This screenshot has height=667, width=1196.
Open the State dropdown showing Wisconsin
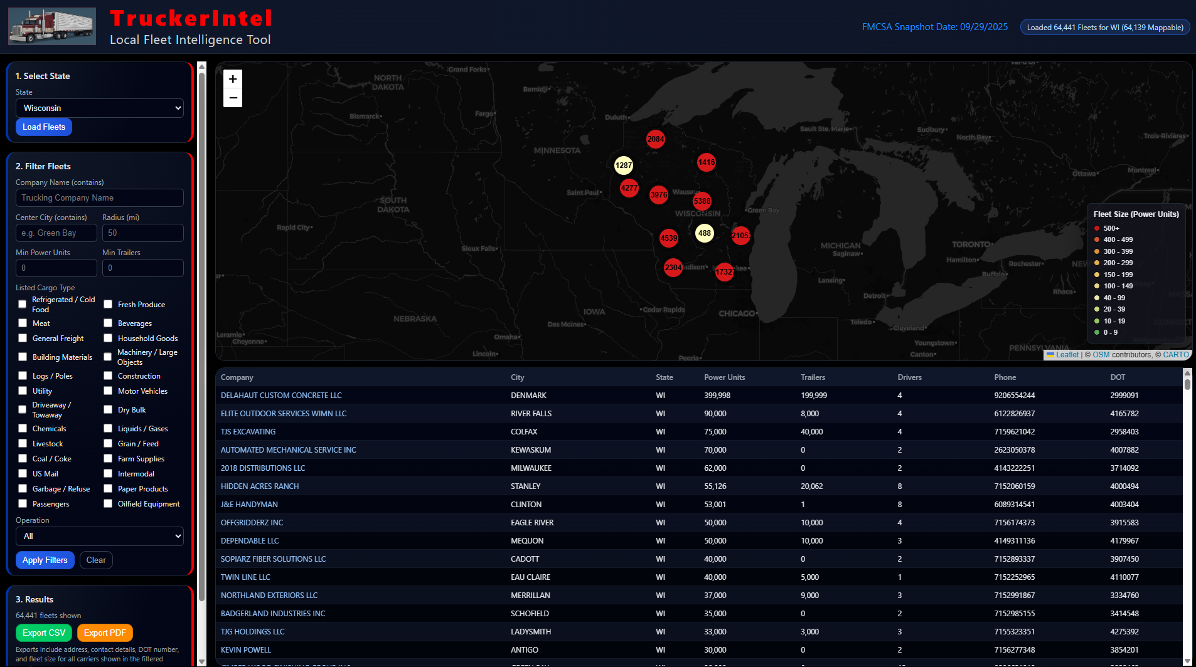pyautogui.click(x=99, y=108)
